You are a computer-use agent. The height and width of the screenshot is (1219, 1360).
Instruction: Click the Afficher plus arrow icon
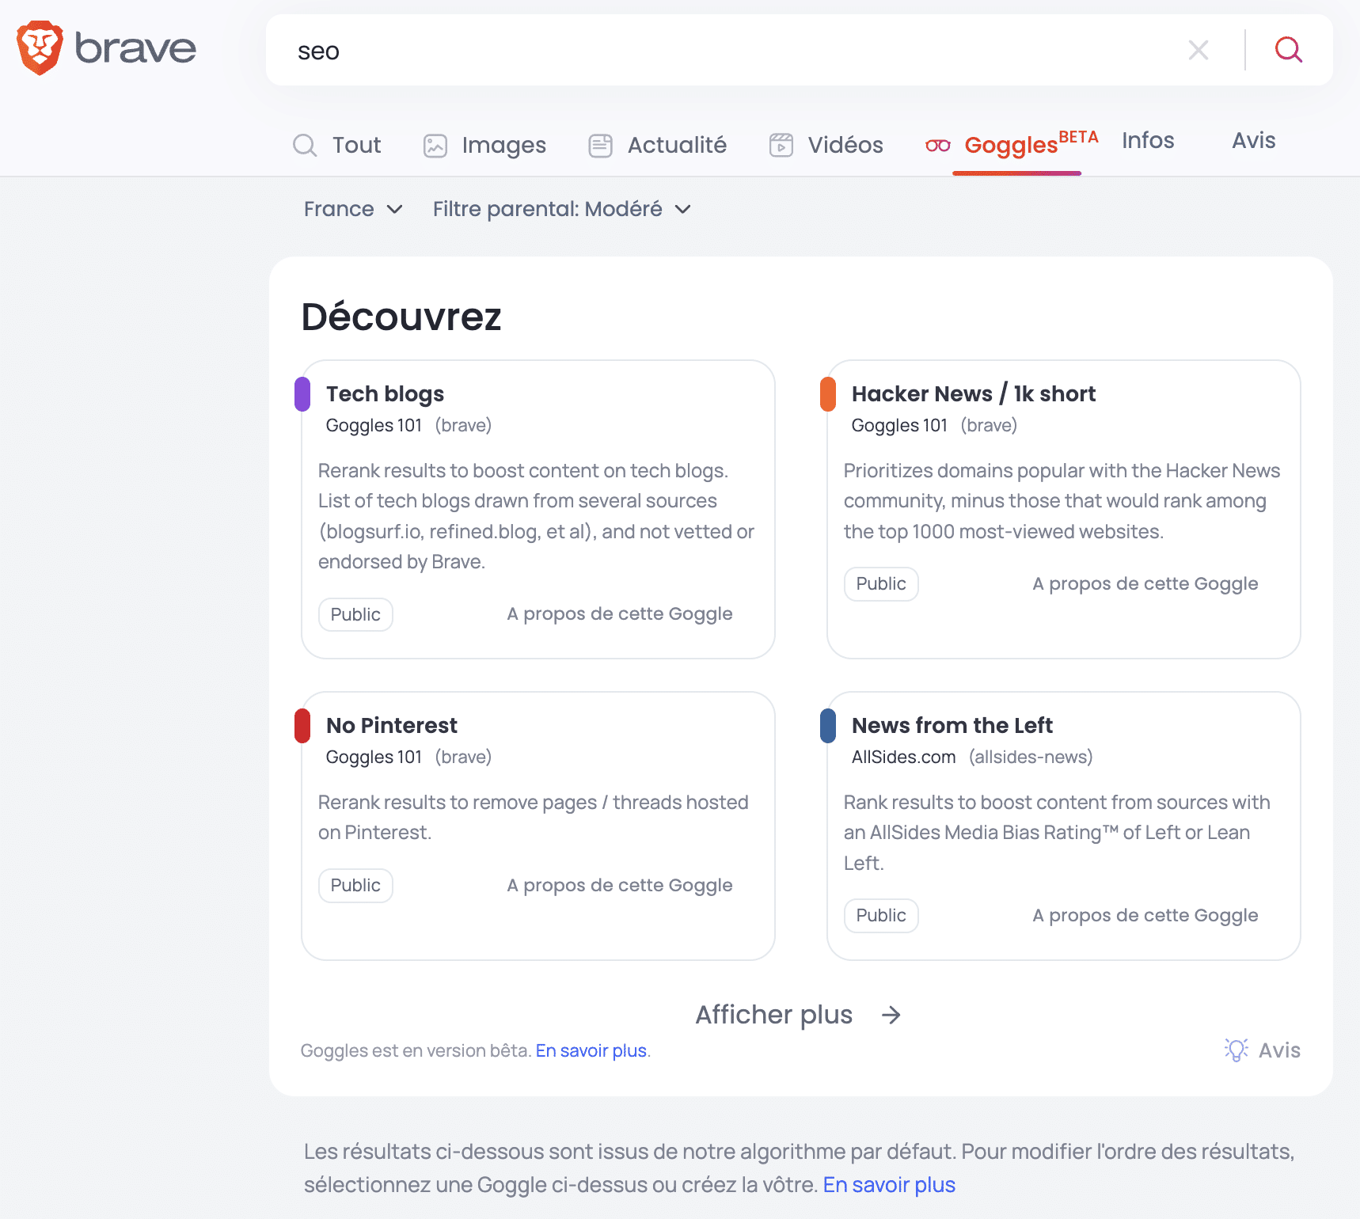coord(891,1015)
